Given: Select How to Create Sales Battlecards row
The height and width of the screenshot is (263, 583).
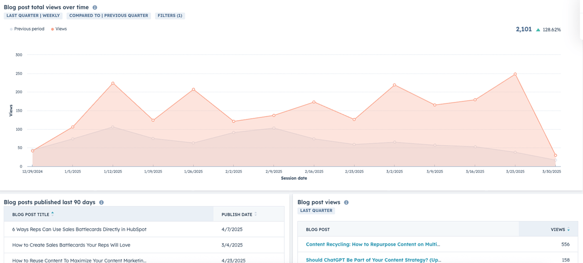Looking at the screenshot, I should coord(71,245).
